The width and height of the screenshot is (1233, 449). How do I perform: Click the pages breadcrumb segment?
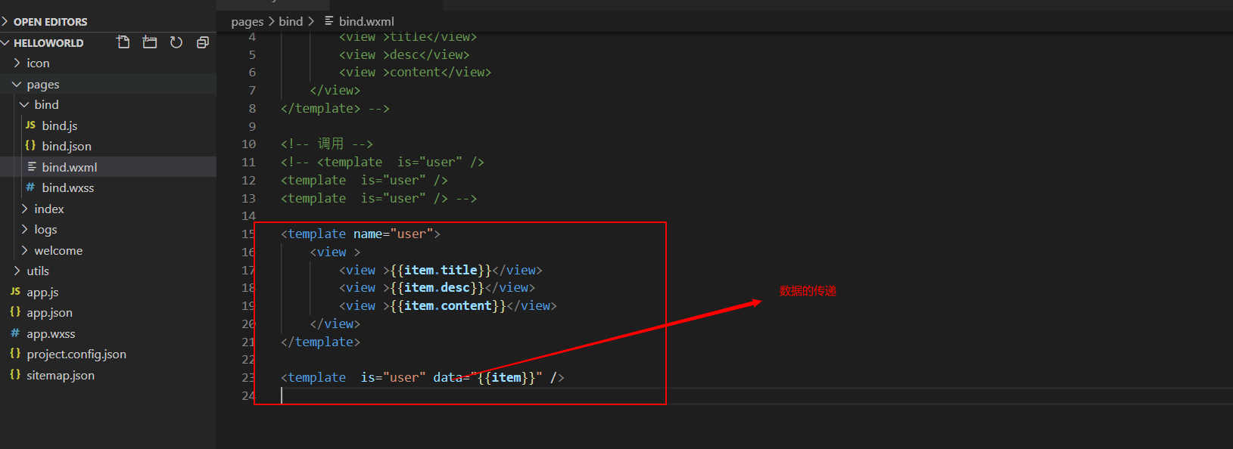pyautogui.click(x=248, y=21)
